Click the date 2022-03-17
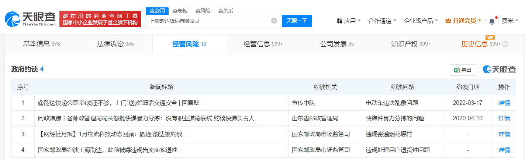 tap(468, 103)
